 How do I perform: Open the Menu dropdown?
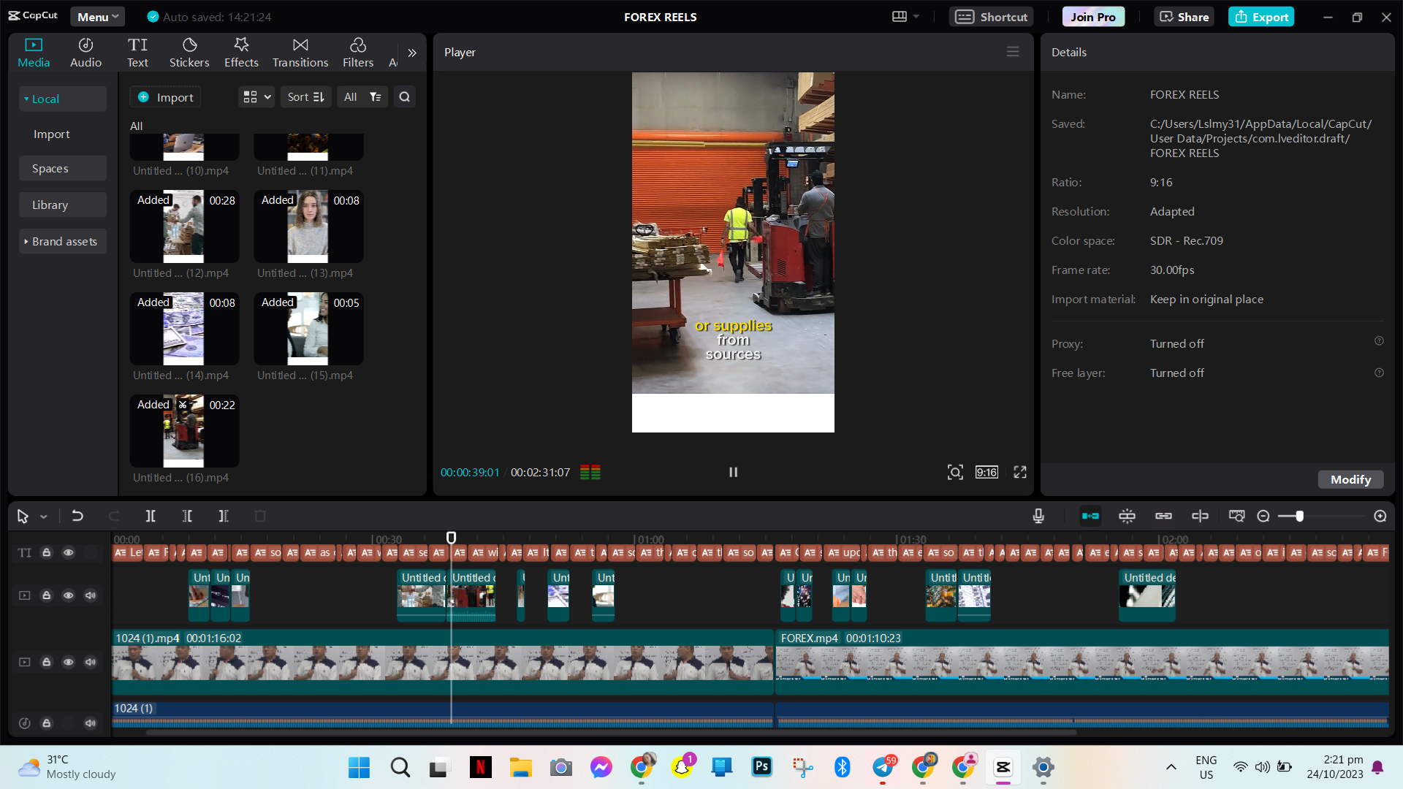(x=97, y=17)
